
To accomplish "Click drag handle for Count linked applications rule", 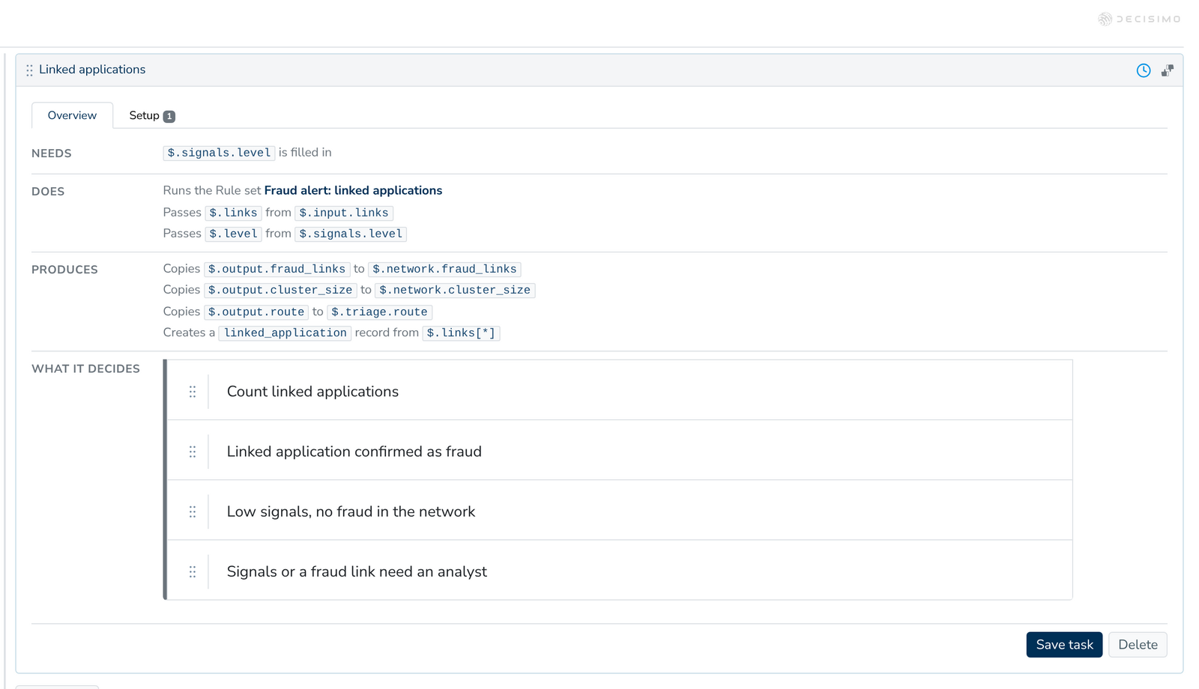I will coord(193,392).
